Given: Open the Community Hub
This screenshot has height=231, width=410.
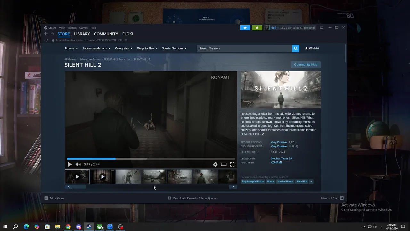Looking at the screenshot, I should pyautogui.click(x=306, y=64).
